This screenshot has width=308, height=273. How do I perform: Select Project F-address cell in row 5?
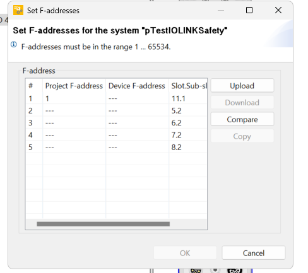74,147
